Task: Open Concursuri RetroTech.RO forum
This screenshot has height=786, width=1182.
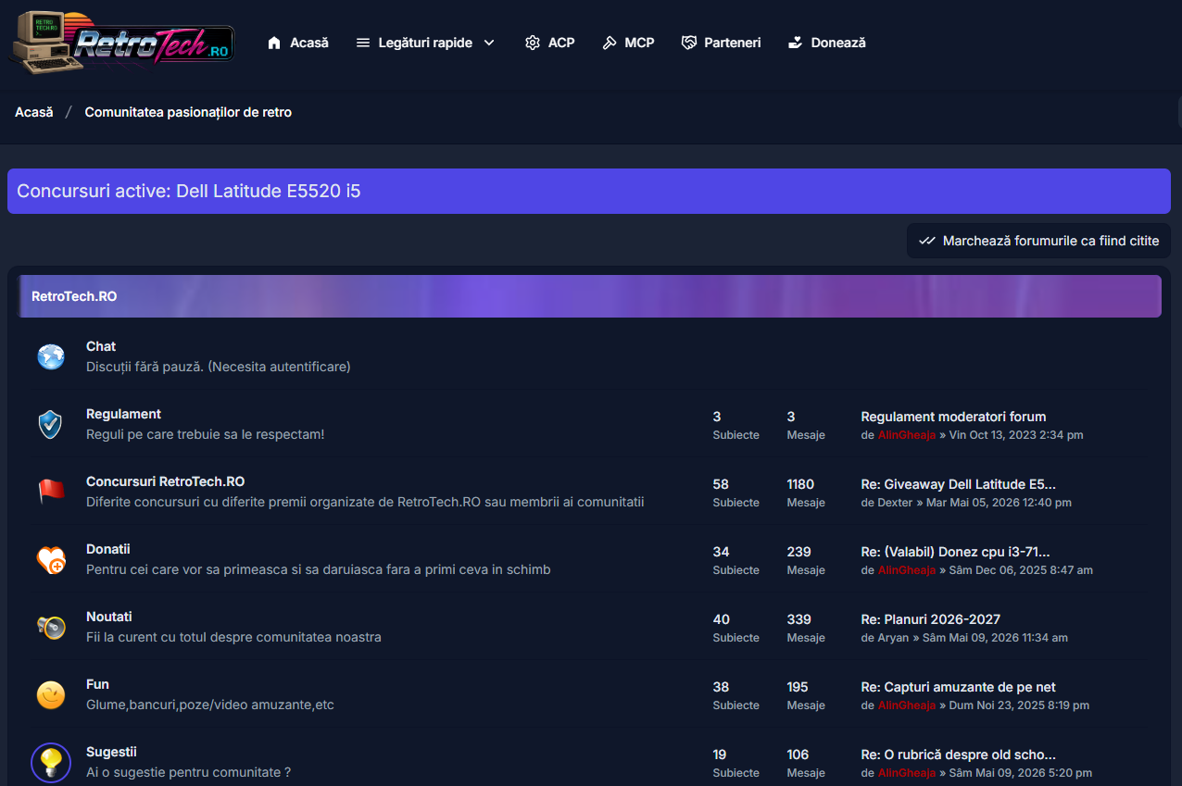Action: [165, 481]
